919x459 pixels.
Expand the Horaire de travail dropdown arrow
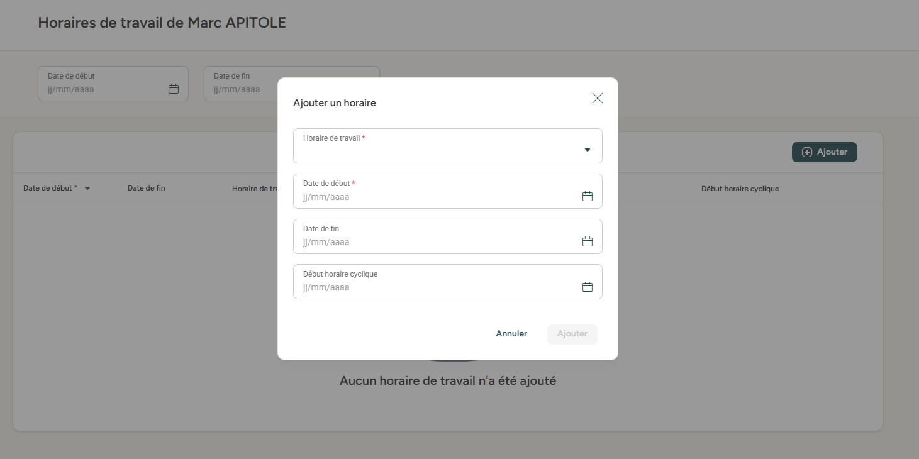point(587,150)
